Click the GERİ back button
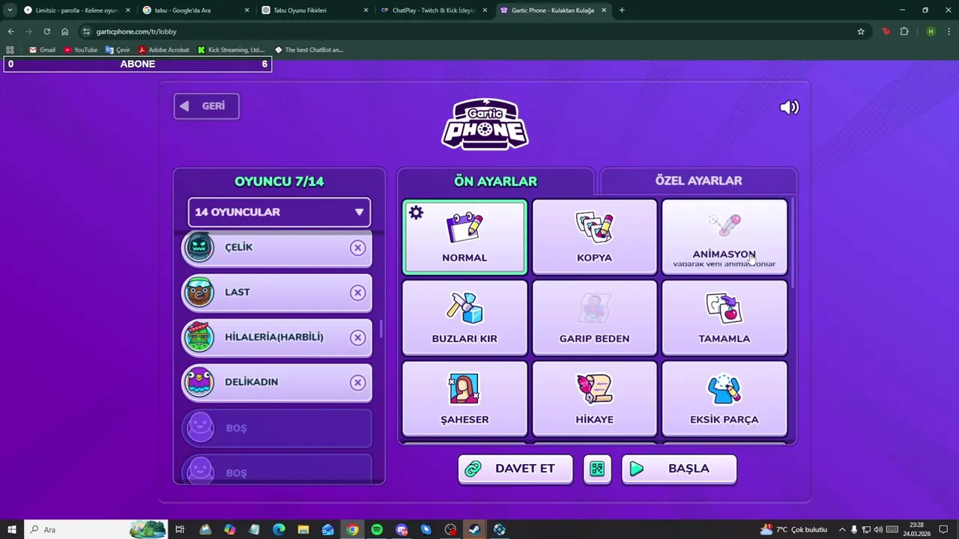Viewport: 959px width, 539px height. coord(207,106)
